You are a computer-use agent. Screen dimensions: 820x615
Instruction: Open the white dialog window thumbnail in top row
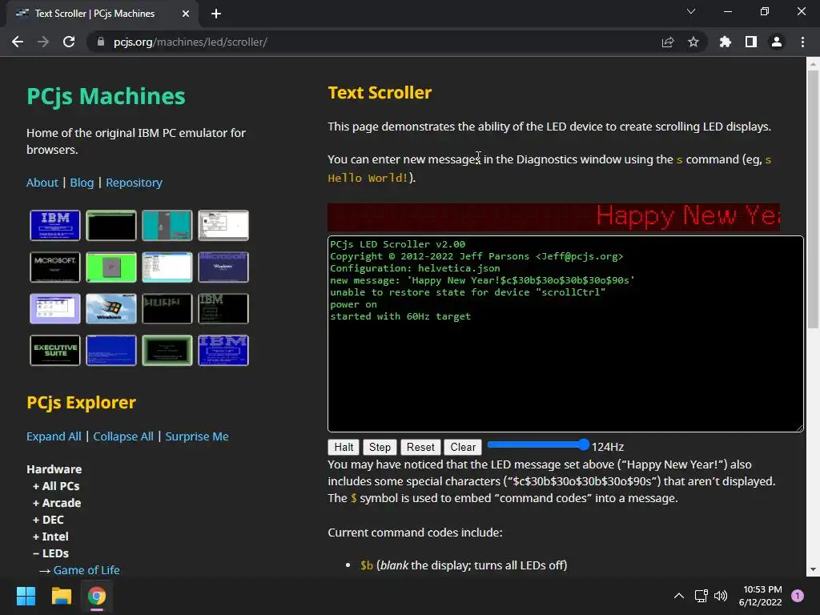tap(223, 225)
